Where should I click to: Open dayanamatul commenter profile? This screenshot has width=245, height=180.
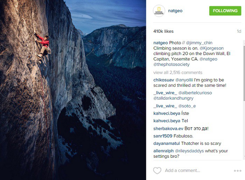tap(167, 143)
